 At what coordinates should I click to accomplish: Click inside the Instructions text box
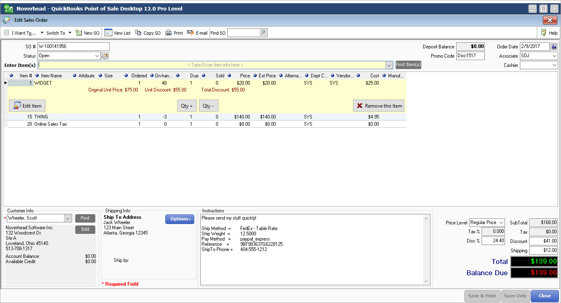(x=312, y=249)
